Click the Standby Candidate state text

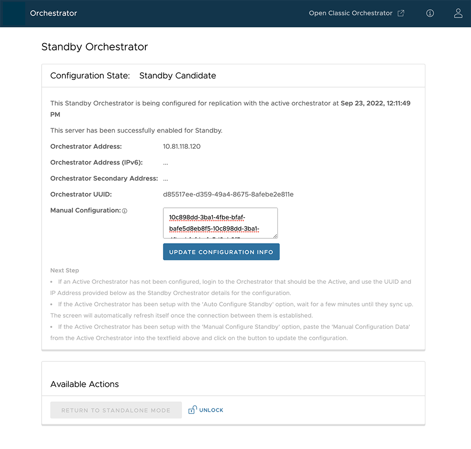pyautogui.click(x=177, y=76)
